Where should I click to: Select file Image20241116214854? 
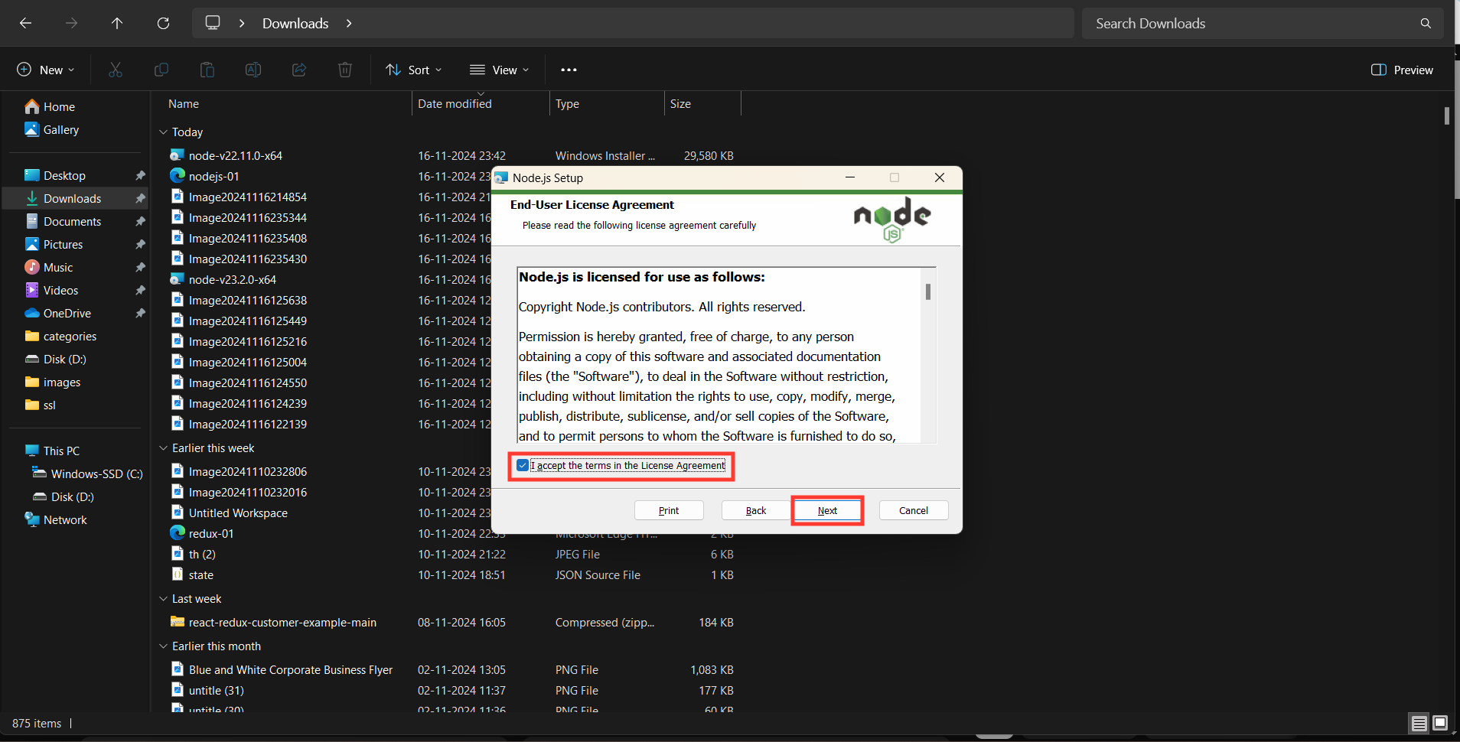[x=248, y=197]
